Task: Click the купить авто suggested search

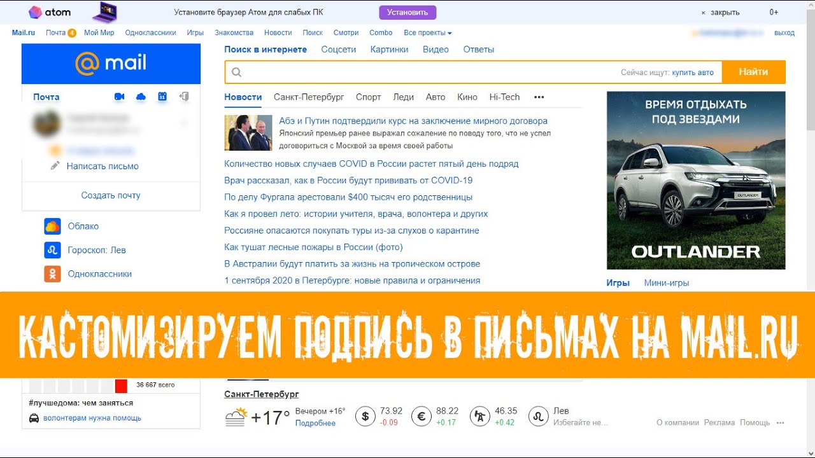Action: 693,73
